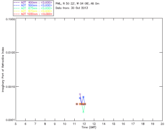Click the 'Time (GMT)' x-axis label

click(89, 127)
